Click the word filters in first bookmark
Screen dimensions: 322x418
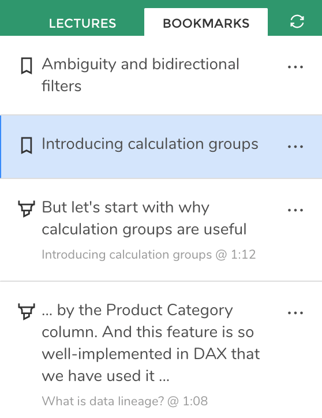(x=62, y=86)
